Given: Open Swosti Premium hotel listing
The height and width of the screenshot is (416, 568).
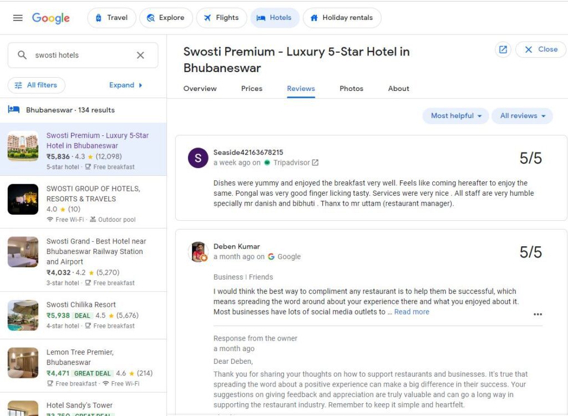Looking at the screenshot, I should [x=83, y=149].
